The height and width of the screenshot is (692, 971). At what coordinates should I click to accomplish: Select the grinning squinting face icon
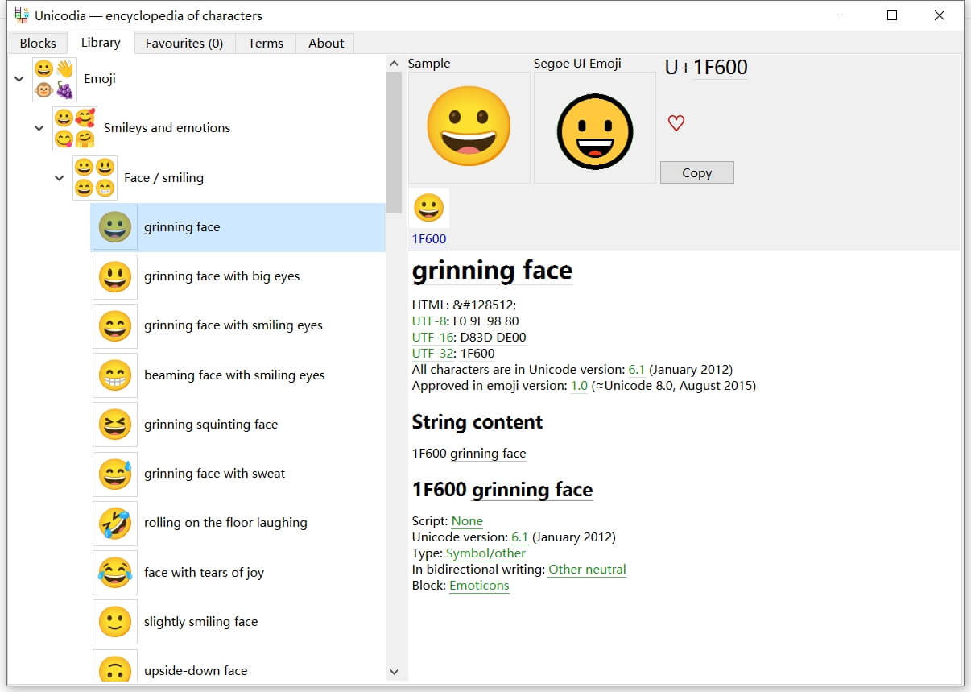click(x=115, y=425)
